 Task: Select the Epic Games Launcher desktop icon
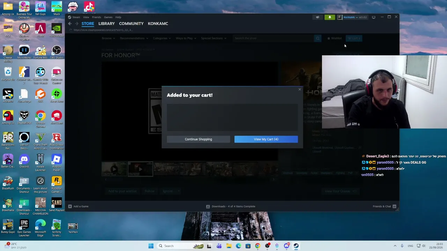coord(24,228)
